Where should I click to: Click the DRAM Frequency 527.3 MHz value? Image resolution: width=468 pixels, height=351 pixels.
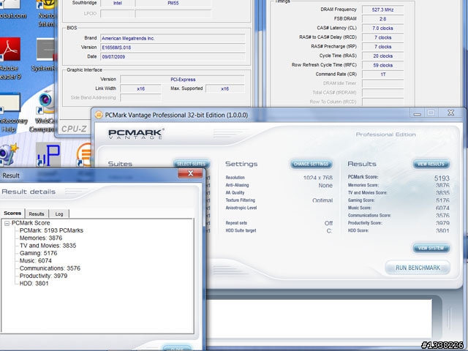click(x=382, y=10)
